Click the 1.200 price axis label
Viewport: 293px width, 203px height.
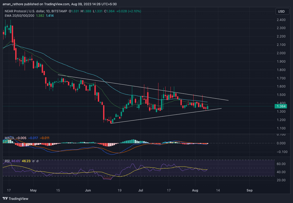pos(281,120)
